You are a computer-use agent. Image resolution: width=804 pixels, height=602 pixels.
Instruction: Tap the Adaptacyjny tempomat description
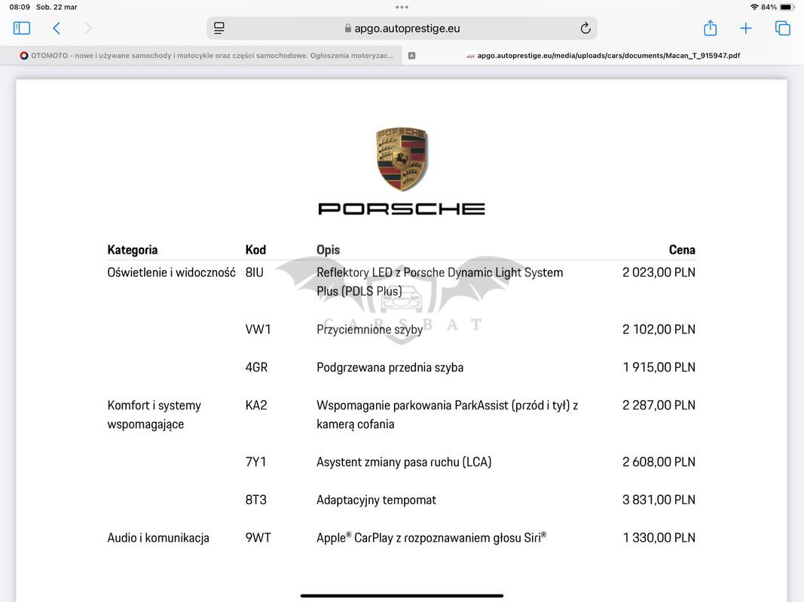click(x=376, y=500)
